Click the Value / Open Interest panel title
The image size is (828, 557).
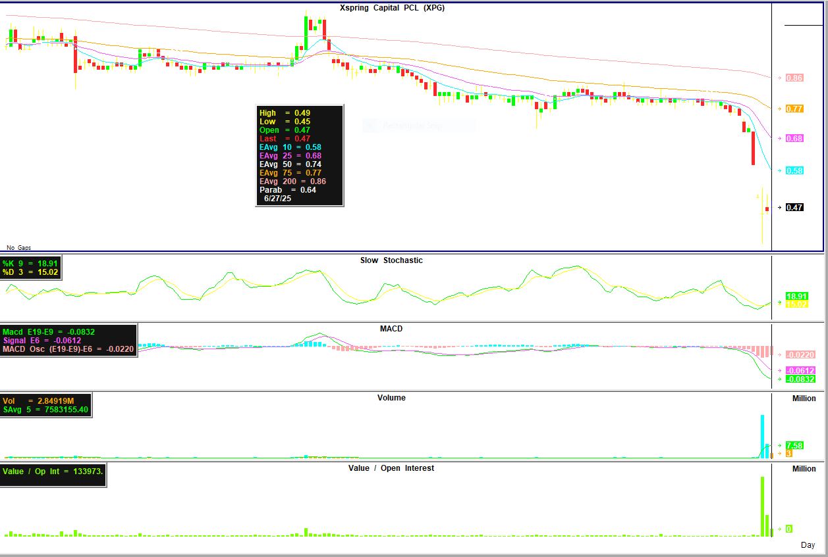click(391, 468)
